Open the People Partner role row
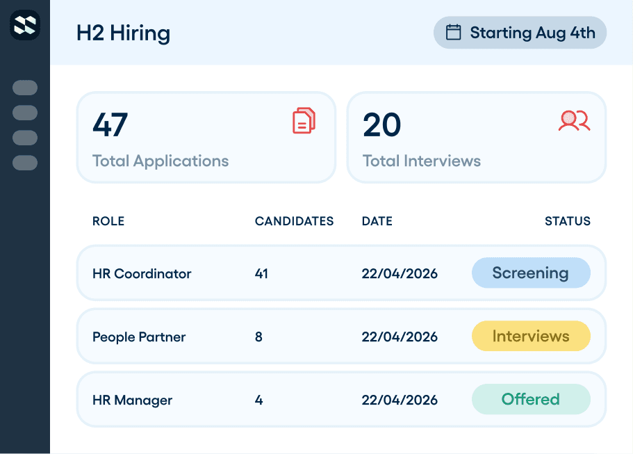633x454 pixels. click(x=341, y=336)
